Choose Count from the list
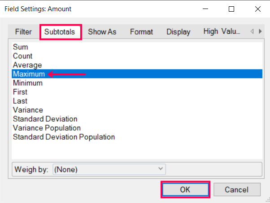The width and height of the screenshot is (270, 203). point(137,56)
